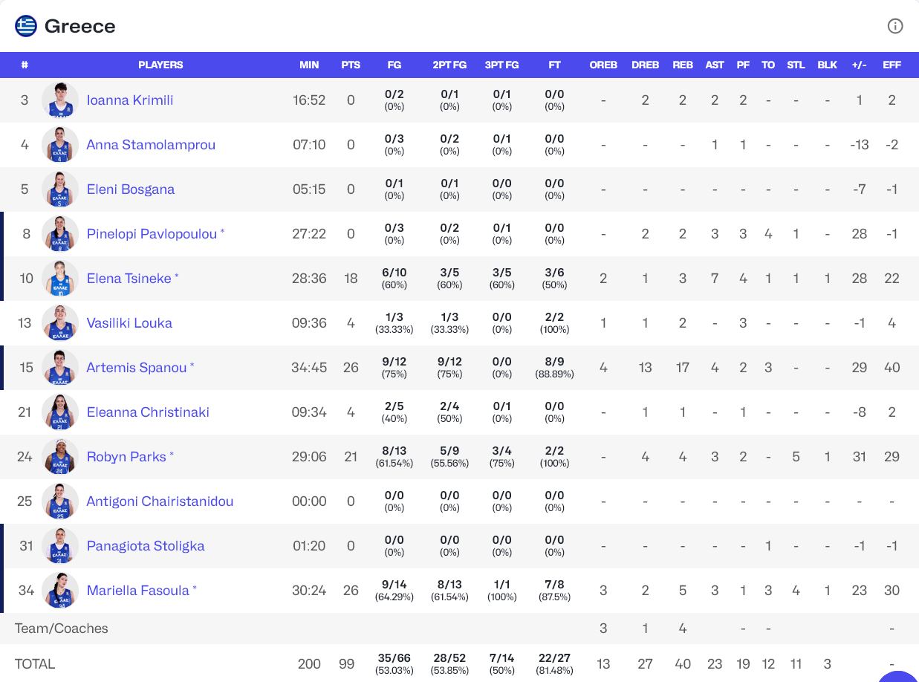This screenshot has width=919, height=682.
Task: Sort by the PTS column header
Action: point(351,65)
